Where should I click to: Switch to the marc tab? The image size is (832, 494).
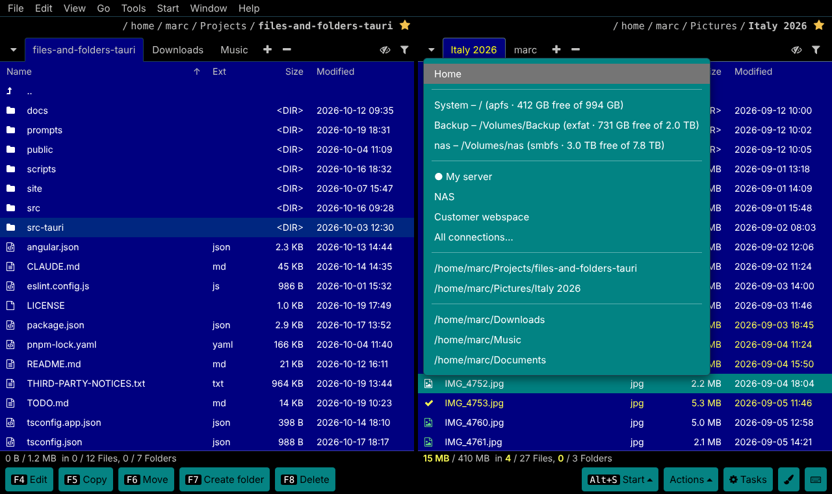(525, 50)
